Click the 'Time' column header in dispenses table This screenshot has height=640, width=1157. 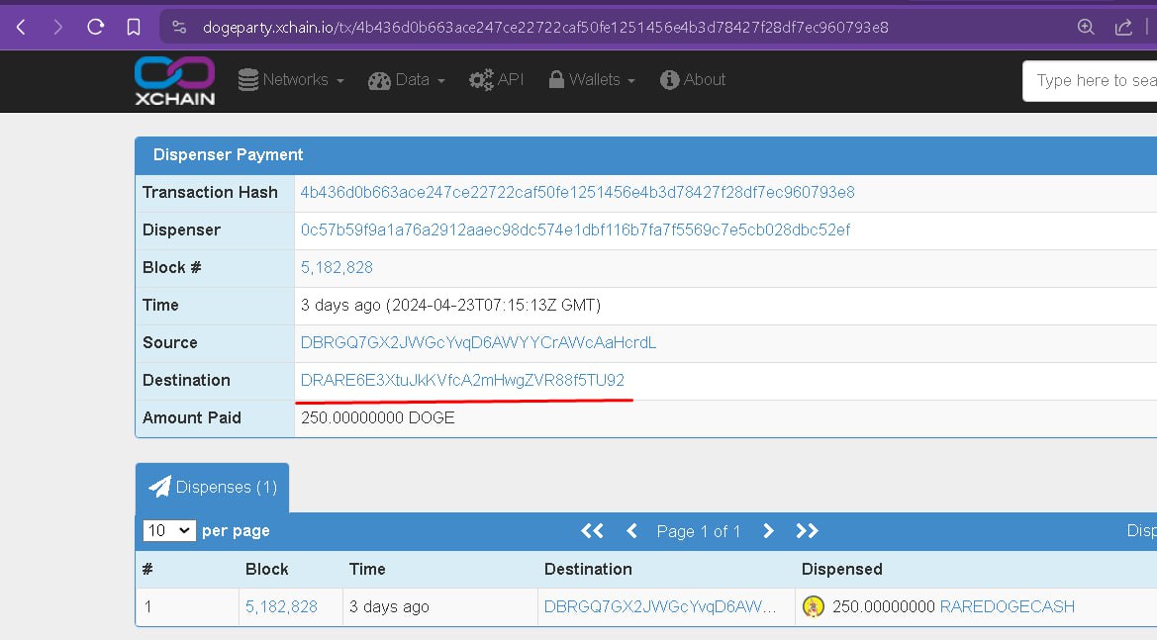(x=367, y=569)
